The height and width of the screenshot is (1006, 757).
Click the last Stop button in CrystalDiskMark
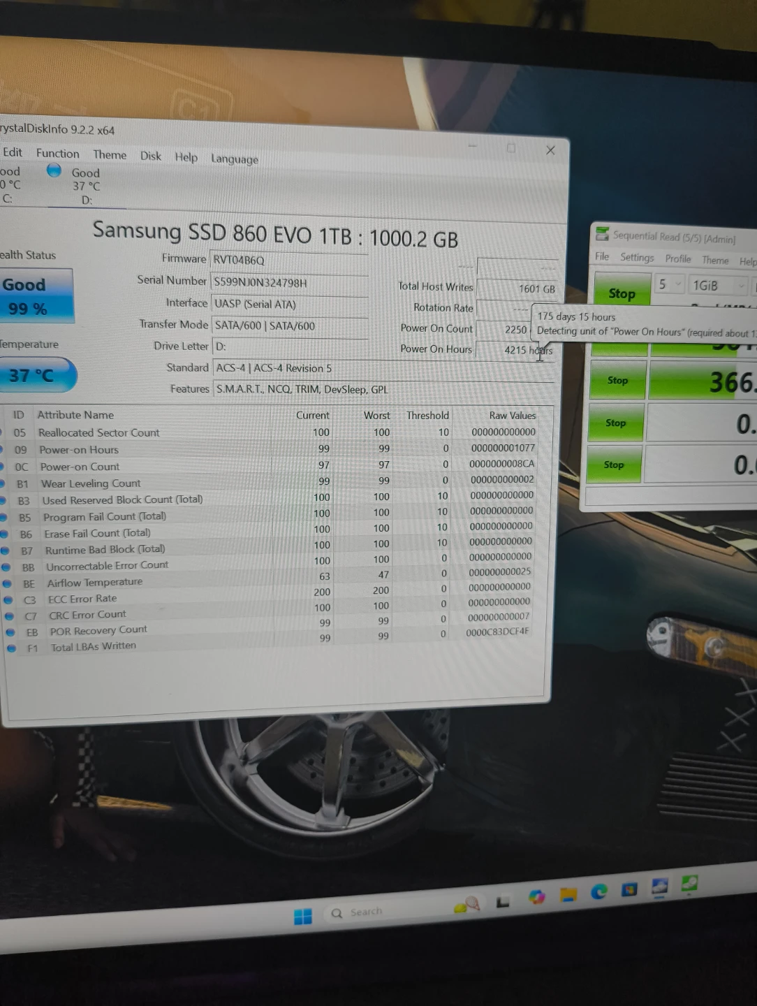tap(614, 465)
